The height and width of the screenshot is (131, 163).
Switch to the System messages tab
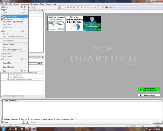[x=6, y=119]
